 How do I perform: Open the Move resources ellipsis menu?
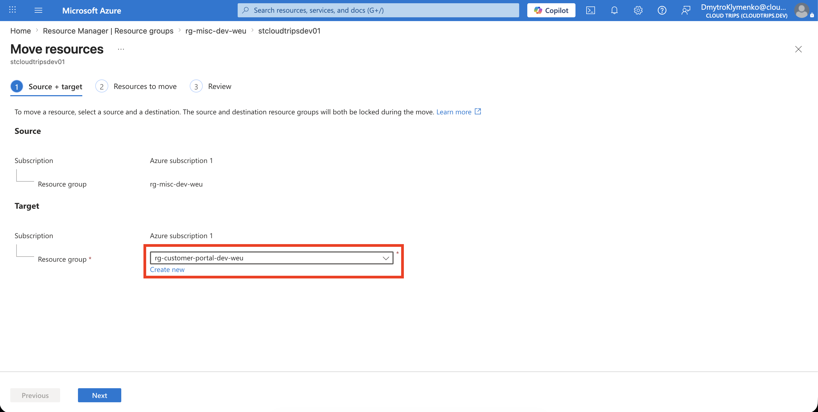(121, 49)
